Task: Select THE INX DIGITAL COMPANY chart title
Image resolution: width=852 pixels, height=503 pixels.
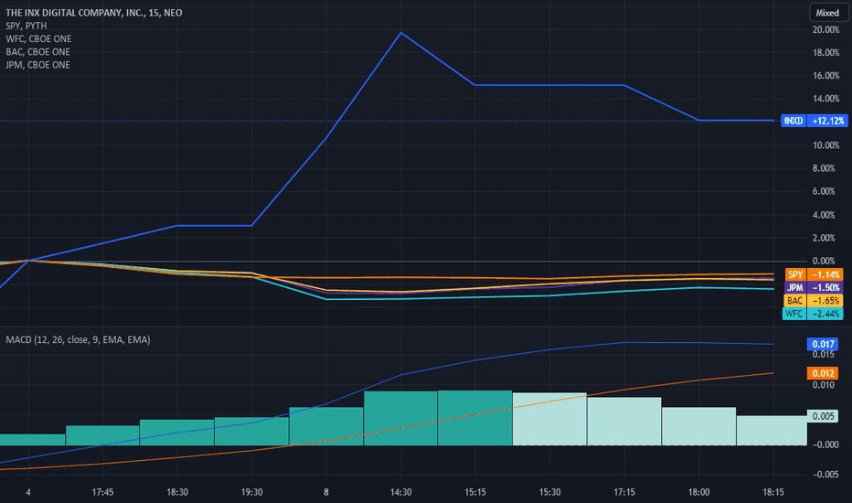Action: 93,13
